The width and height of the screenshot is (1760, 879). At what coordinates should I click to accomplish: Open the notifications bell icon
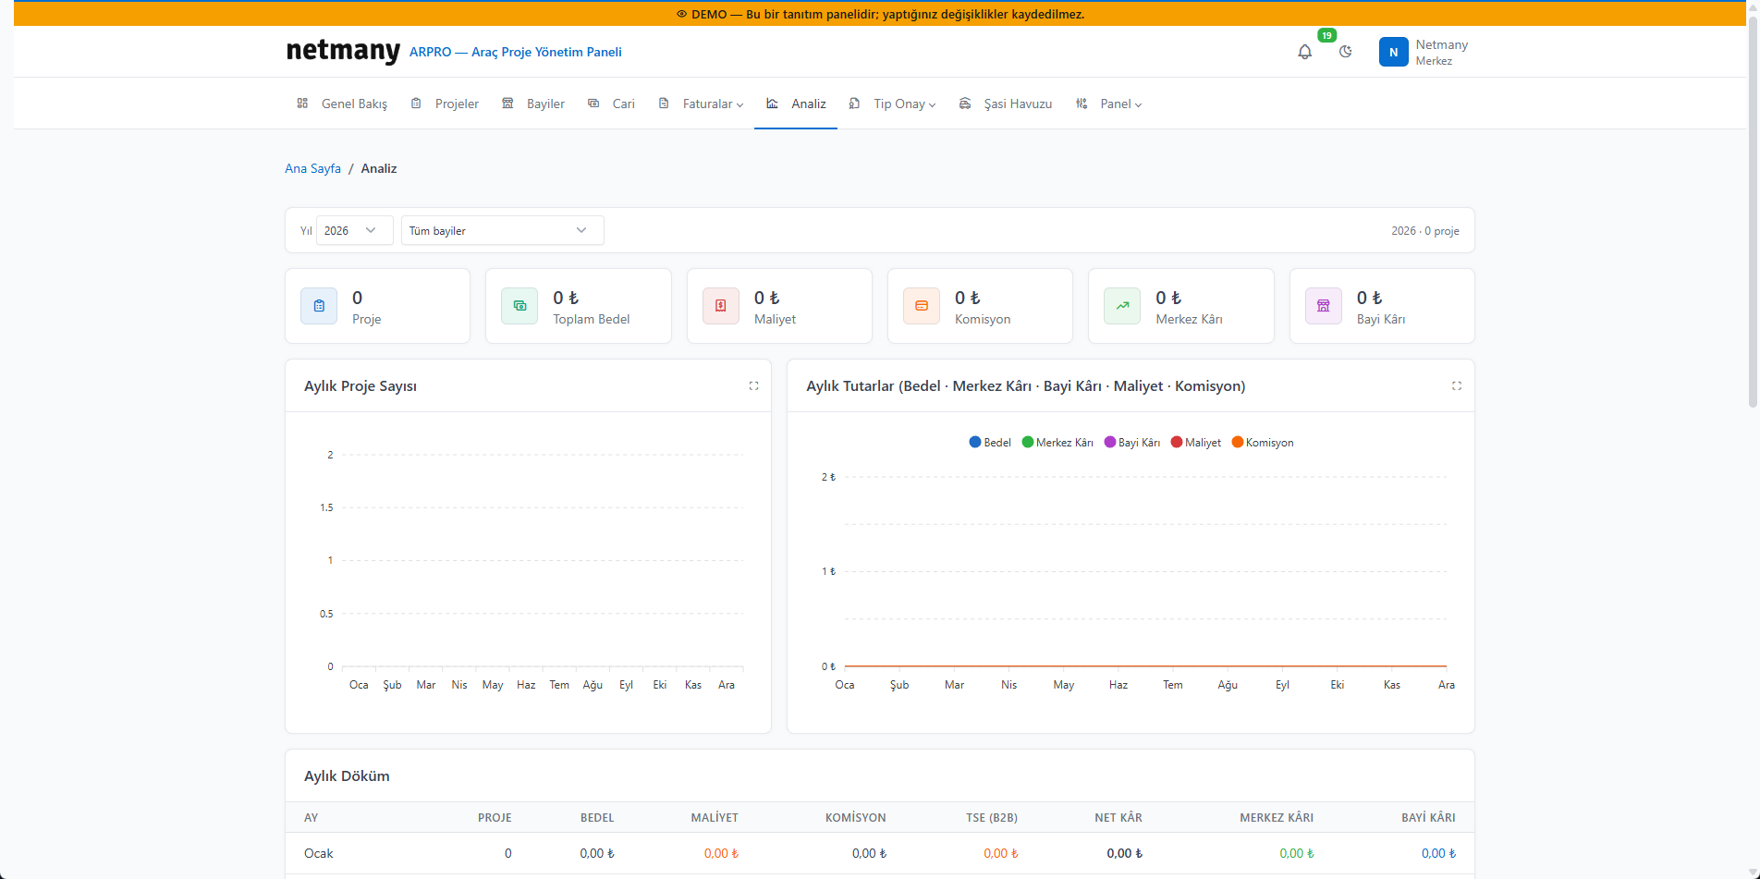coord(1304,52)
